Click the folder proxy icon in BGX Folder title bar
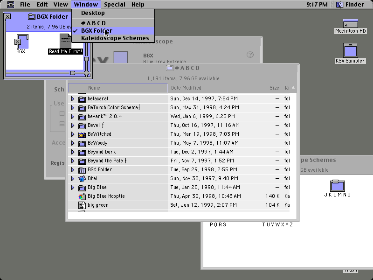The width and height of the screenshot is (373, 280). [31, 17]
